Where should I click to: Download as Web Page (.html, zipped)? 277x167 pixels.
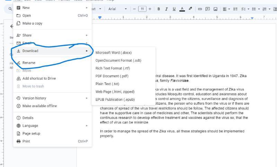click(124, 92)
